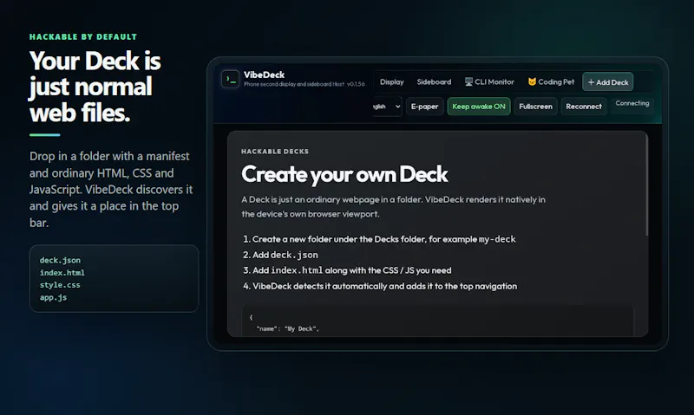Click 'style.css' in the file list

coord(60,285)
